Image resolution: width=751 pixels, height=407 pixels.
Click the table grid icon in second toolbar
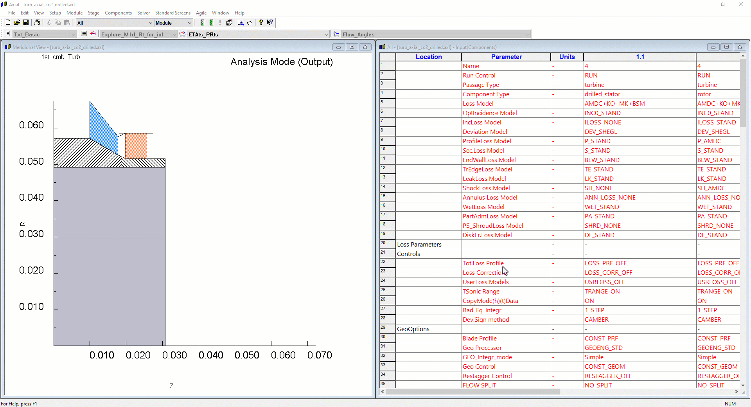84,34
